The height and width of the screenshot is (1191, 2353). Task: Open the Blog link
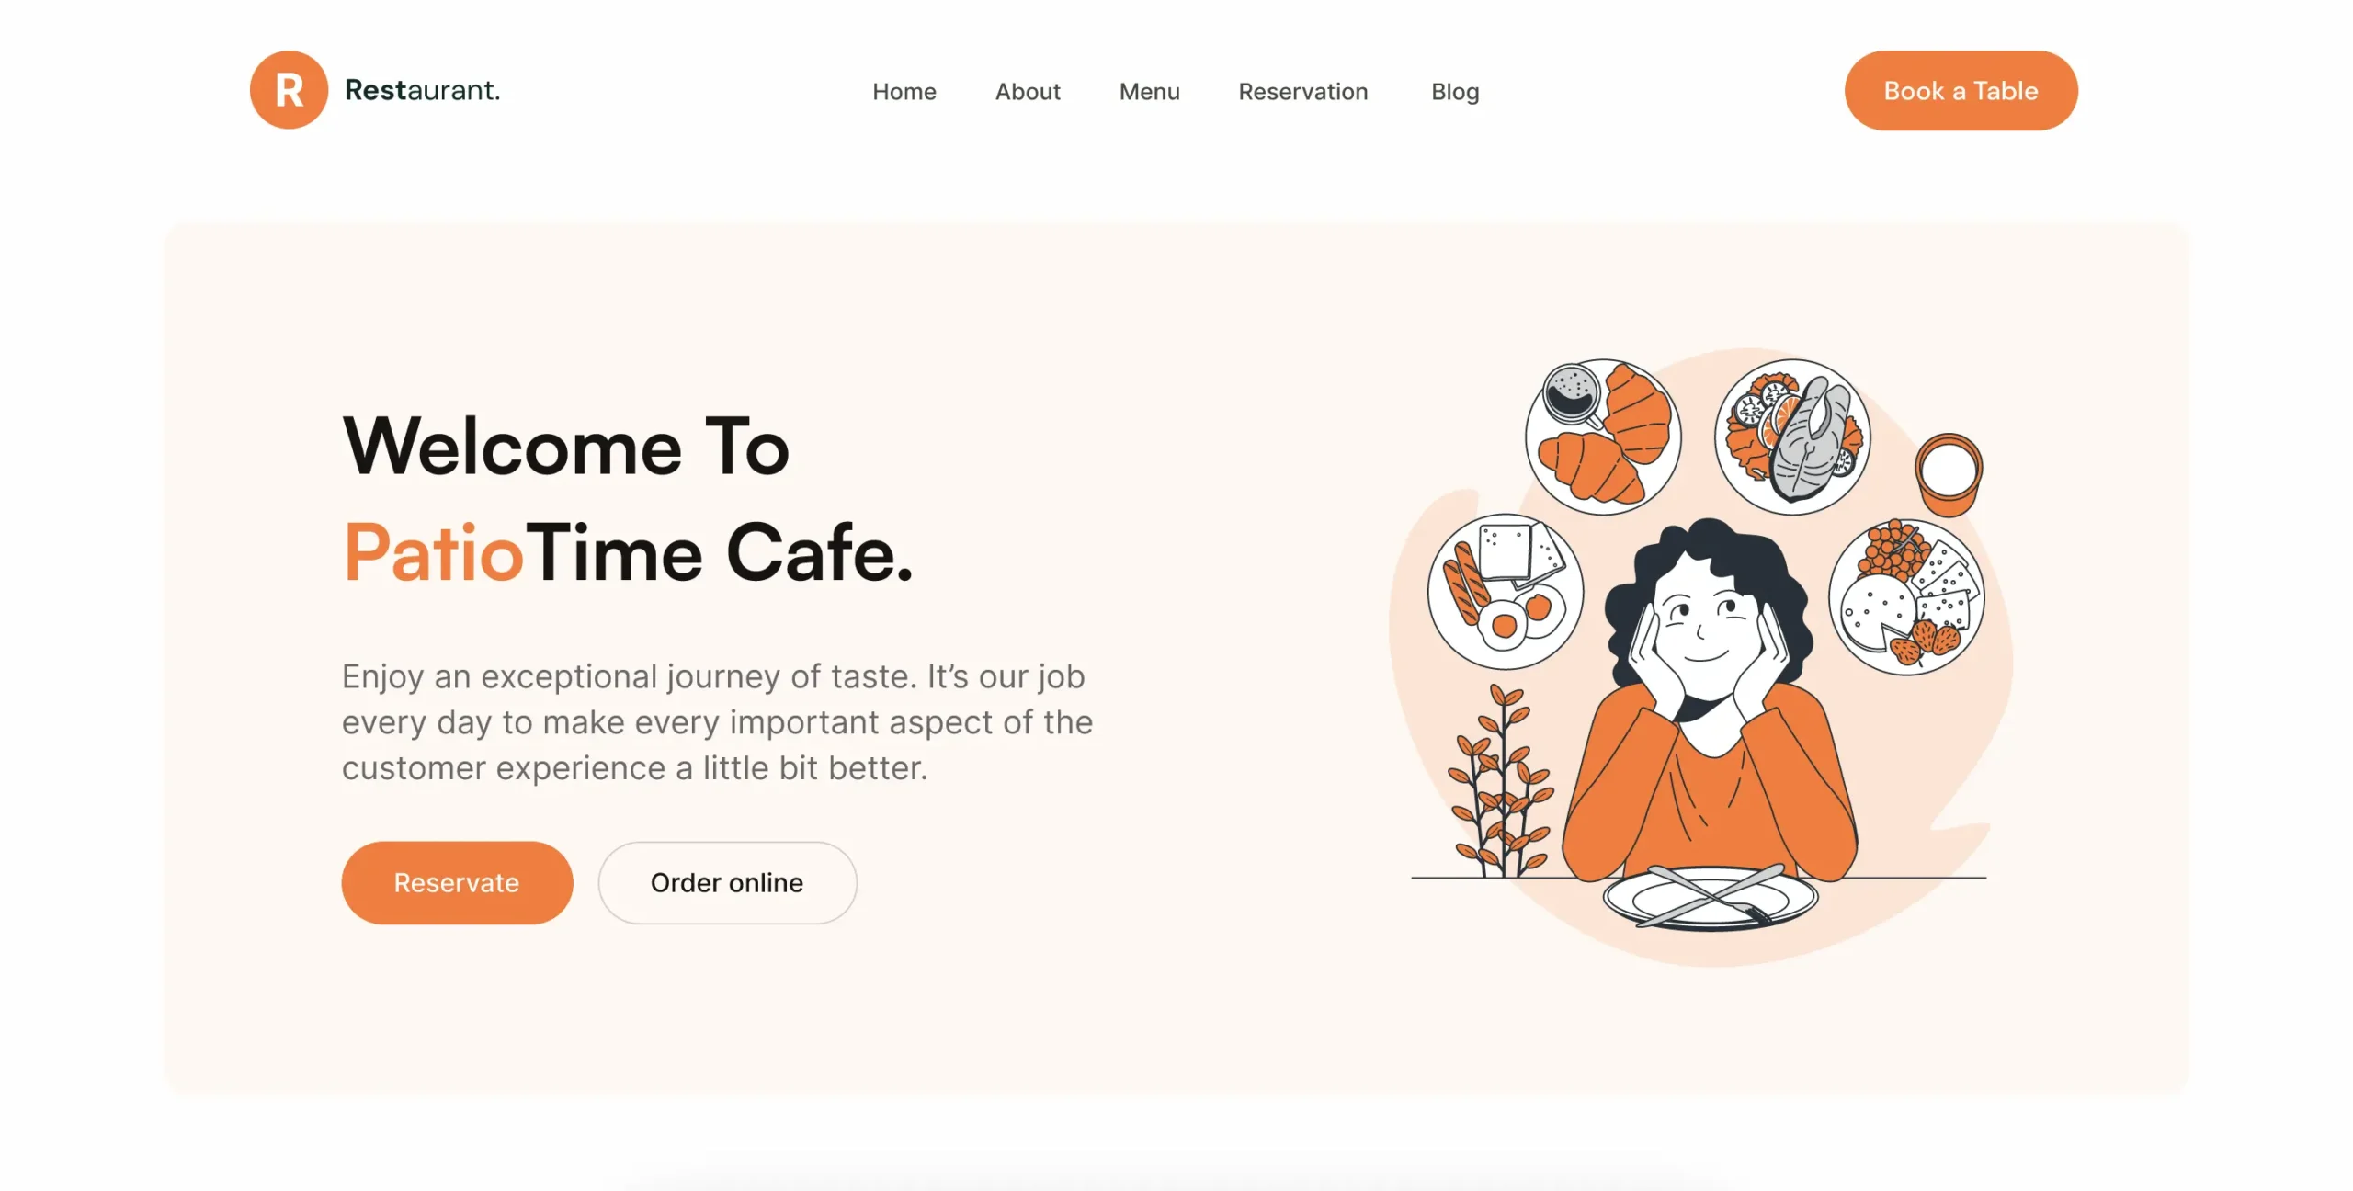(1455, 92)
